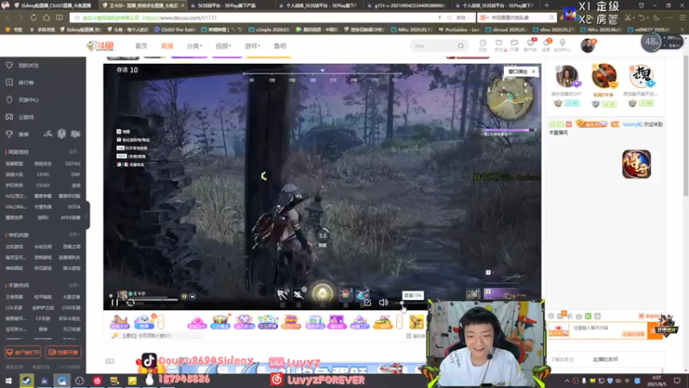Expand the right gift row arrow
This screenshot has height=388, width=689.
[x=400, y=322]
